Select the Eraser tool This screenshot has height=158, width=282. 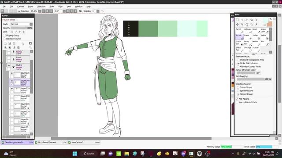[x=248, y=37]
